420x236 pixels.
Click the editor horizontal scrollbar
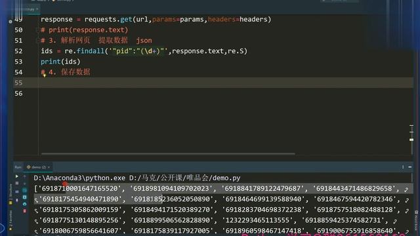point(168,154)
